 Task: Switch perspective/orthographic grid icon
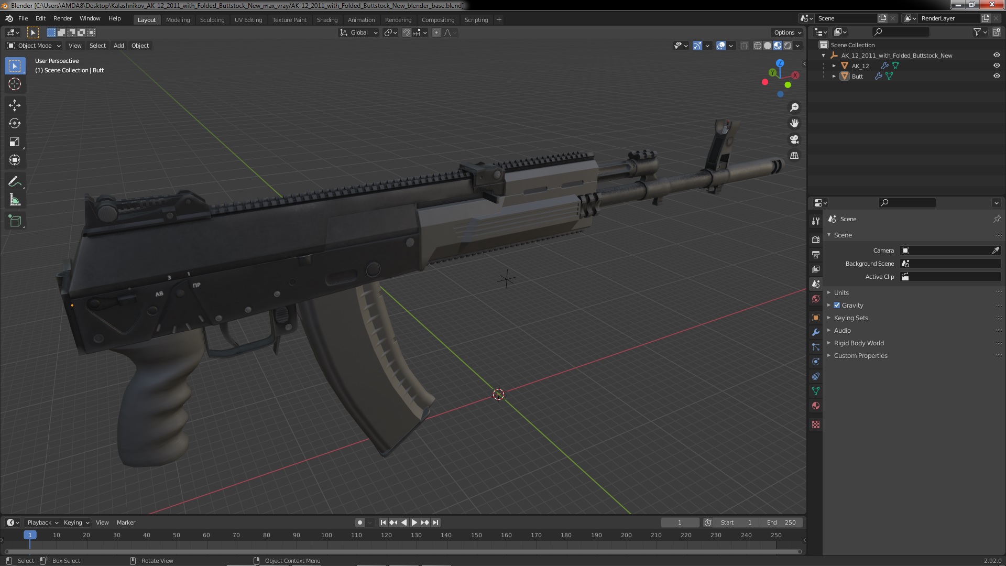pos(794,156)
